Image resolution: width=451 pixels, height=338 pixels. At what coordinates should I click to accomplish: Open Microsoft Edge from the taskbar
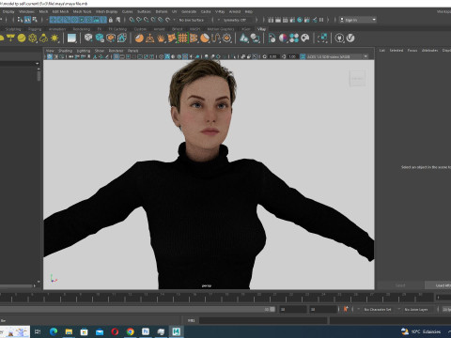tap(54, 331)
